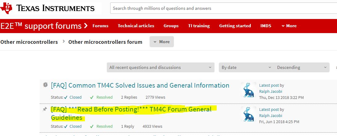Screen dimensions: 337x136
Task: Open the Technical articles menu item
Action: click(x=136, y=26)
